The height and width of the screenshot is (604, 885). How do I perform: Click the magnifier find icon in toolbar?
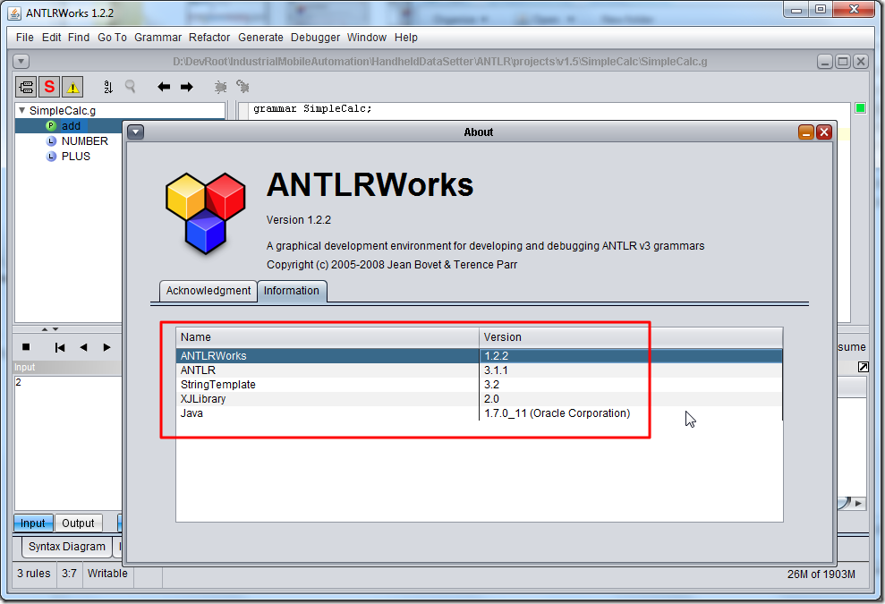pyautogui.click(x=131, y=87)
